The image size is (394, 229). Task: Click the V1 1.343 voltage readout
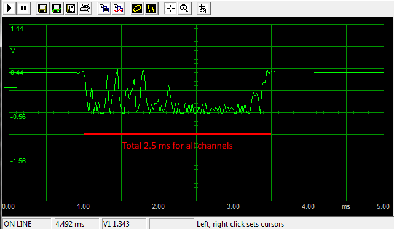(x=124, y=223)
